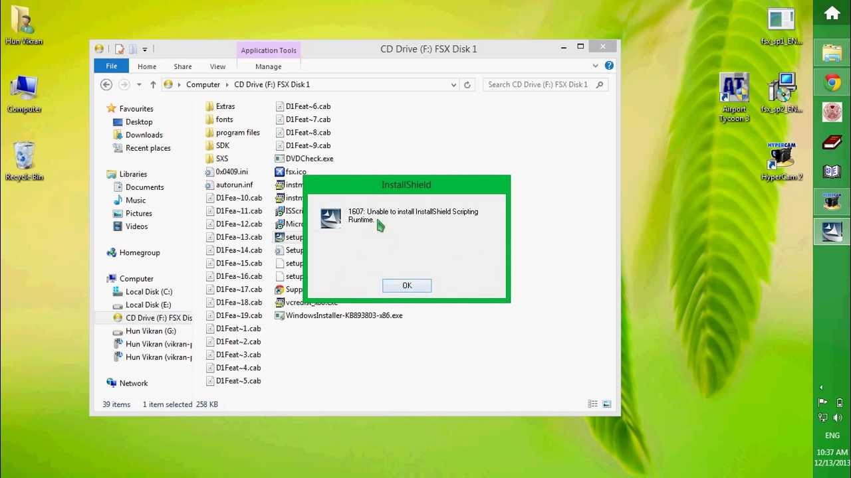Select the fsx.ico file
The width and height of the screenshot is (851, 478).
point(296,171)
